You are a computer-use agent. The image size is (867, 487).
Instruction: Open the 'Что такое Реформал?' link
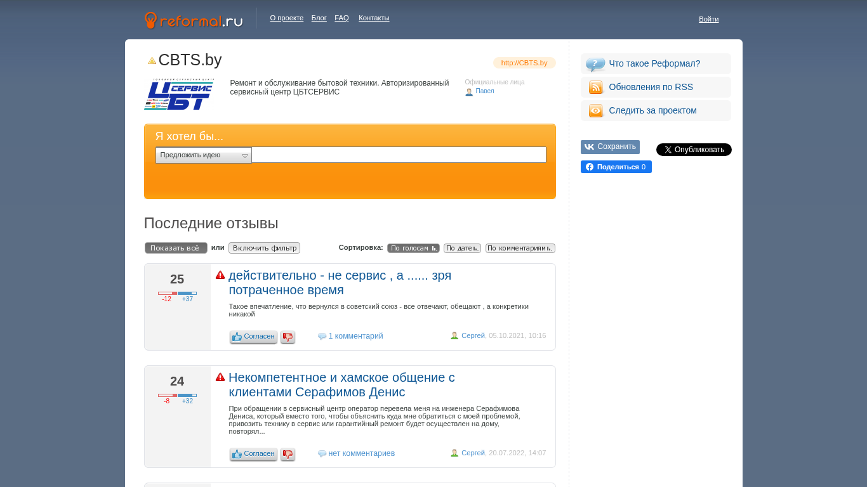click(x=654, y=63)
